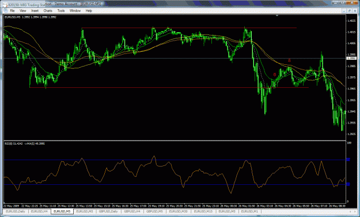This screenshot has height=217, width=360.
Task: Switch to the GBPUSD,M5 chart tab
Action: (156, 211)
